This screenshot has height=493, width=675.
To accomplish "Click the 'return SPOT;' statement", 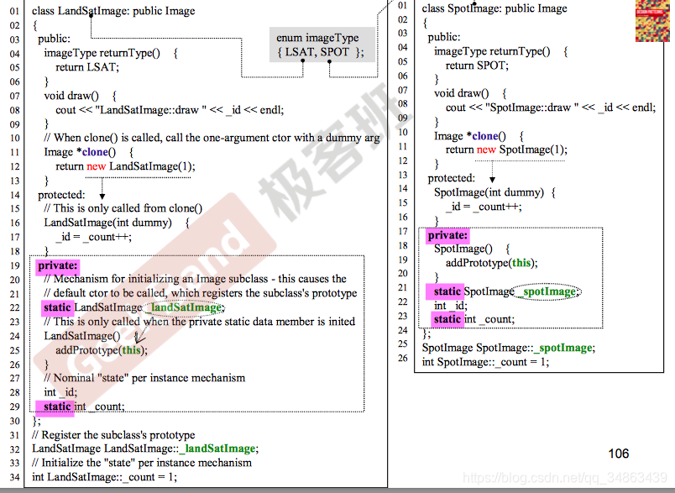I will point(477,66).
